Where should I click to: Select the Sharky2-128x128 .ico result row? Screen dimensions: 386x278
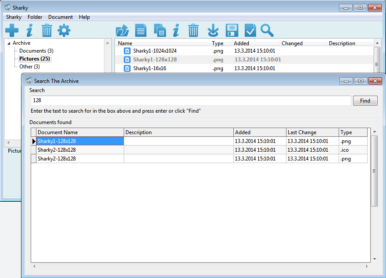[x=79, y=150]
